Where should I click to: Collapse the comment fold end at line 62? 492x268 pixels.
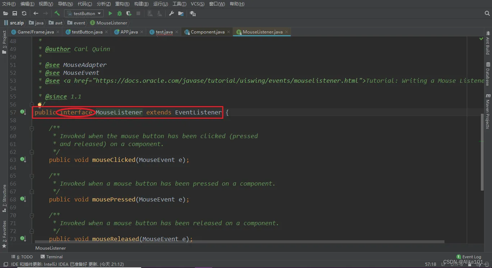(32, 152)
